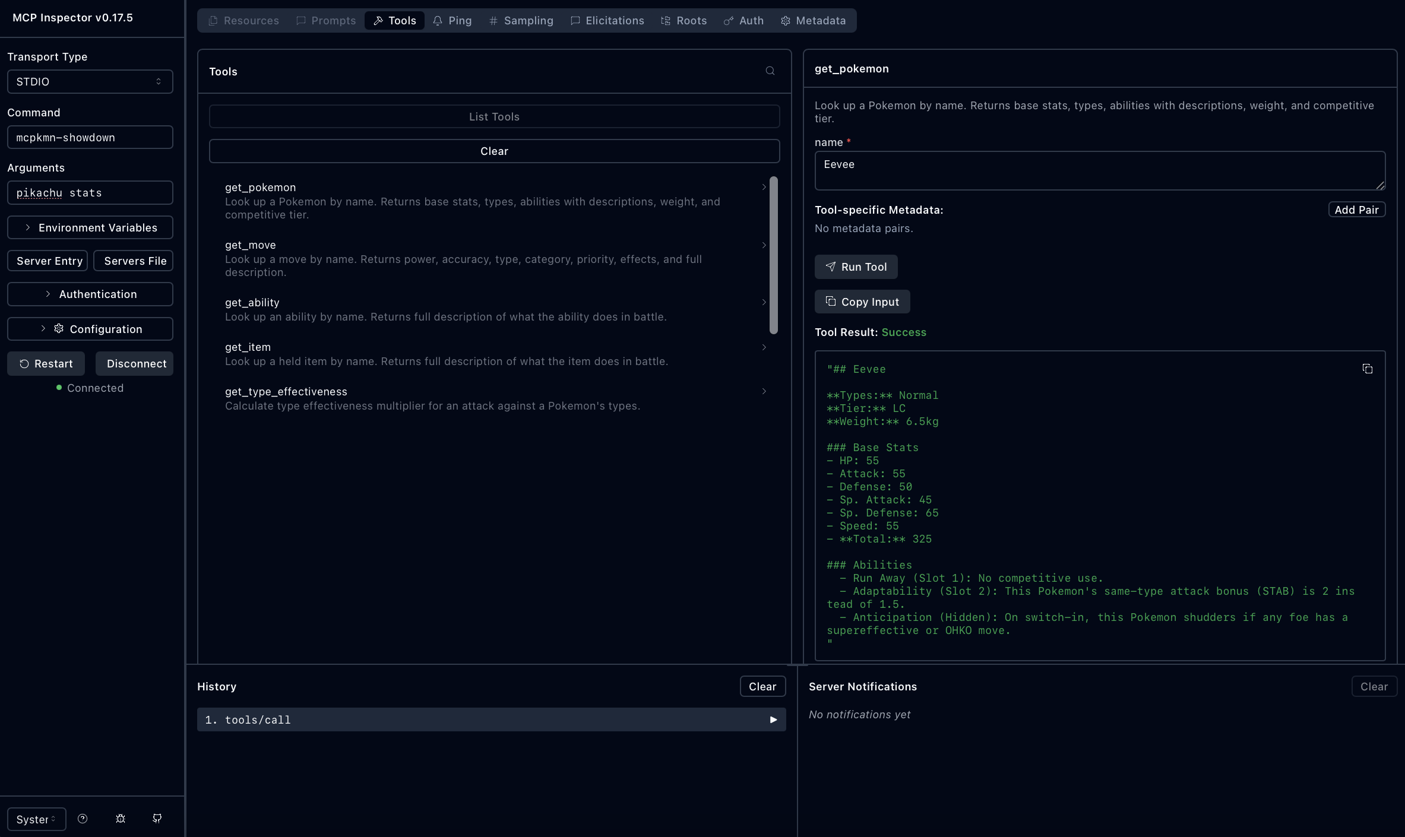
Task: Click the Disconnect button
Action: point(135,363)
